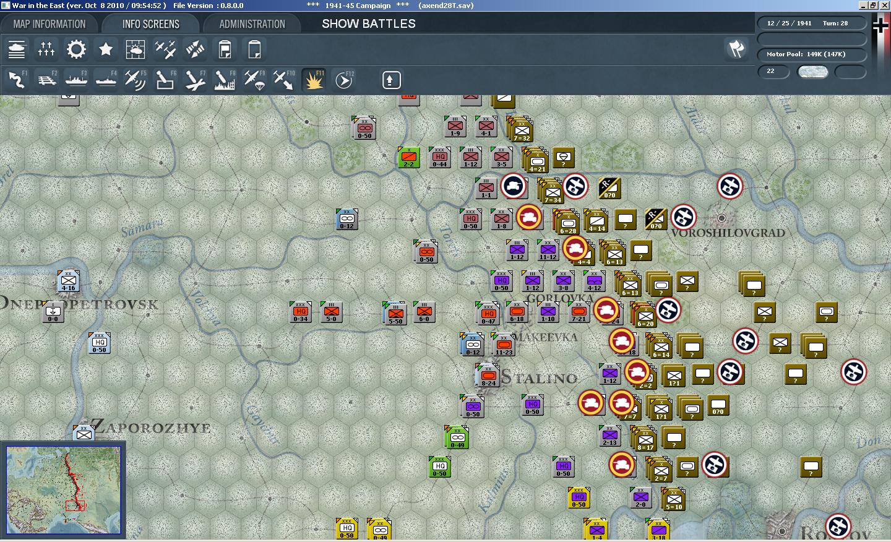Switch to the Administration tab
Screen dimensions: 891x542
tap(252, 24)
